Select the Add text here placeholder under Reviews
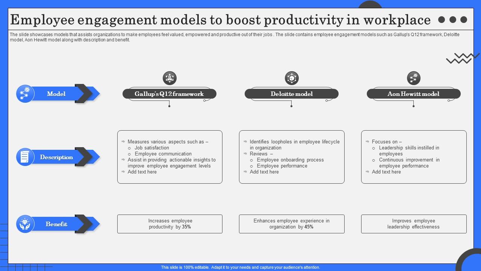 click(x=264, y=172)
